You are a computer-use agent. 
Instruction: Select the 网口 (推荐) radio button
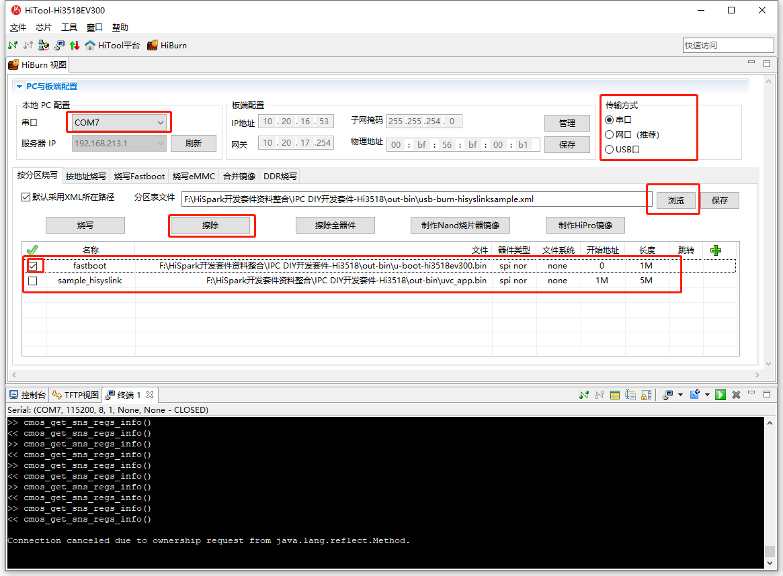609,135
